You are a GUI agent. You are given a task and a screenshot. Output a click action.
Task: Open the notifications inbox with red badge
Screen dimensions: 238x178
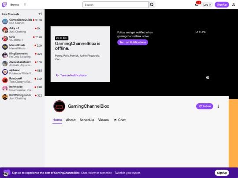[x=197, y=4]
